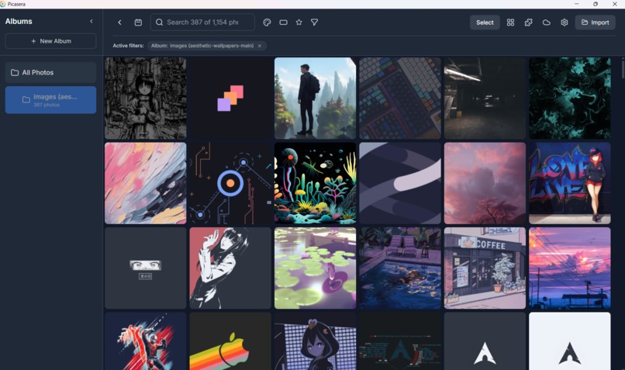This screenshot has height=370, width=625.
Task: Click the Album filter chip label
Action: (202, 46)
